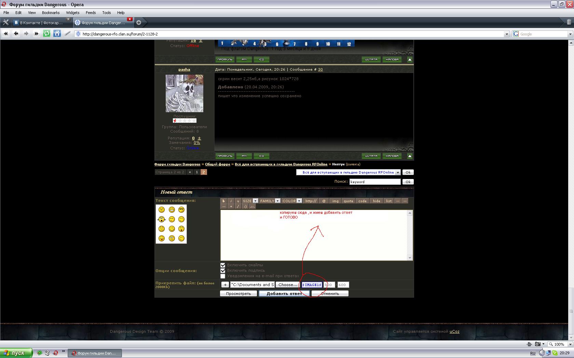
Task: Open a new tab with plus icon
Action: pyautogui.click(x=139, y=23)
